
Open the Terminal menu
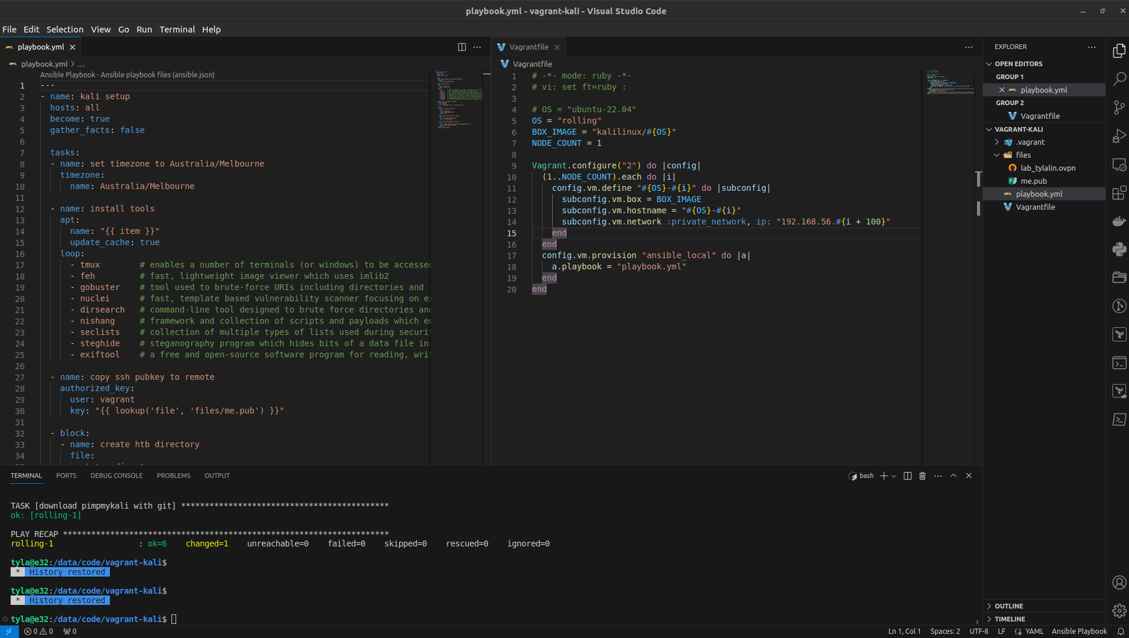point(177,30)
